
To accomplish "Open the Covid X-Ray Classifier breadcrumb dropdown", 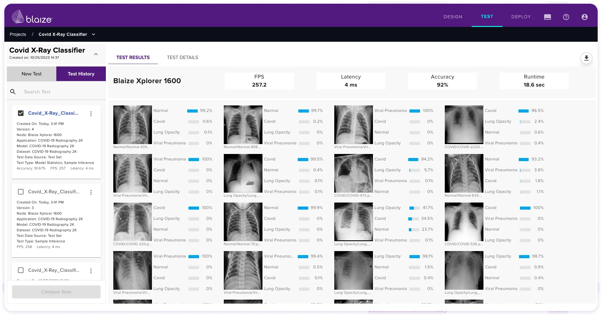I will 93,34.
